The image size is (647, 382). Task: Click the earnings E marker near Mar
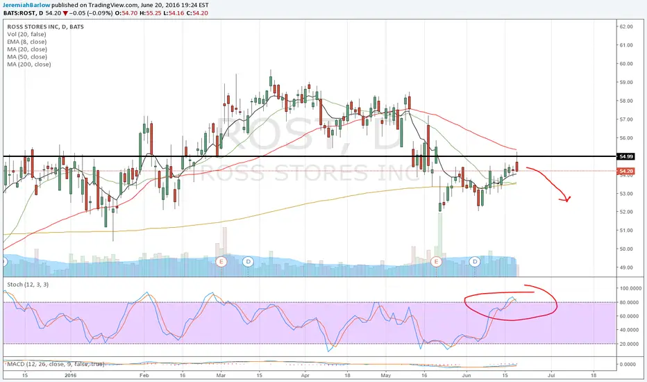point(221,261)
